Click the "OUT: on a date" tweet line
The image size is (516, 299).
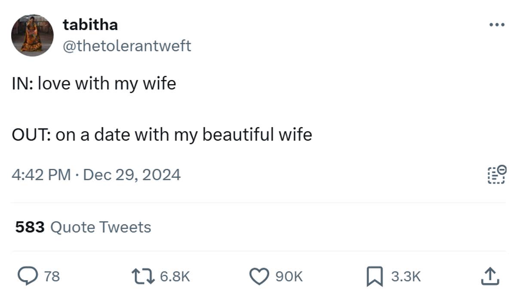(x=162, y=135)
